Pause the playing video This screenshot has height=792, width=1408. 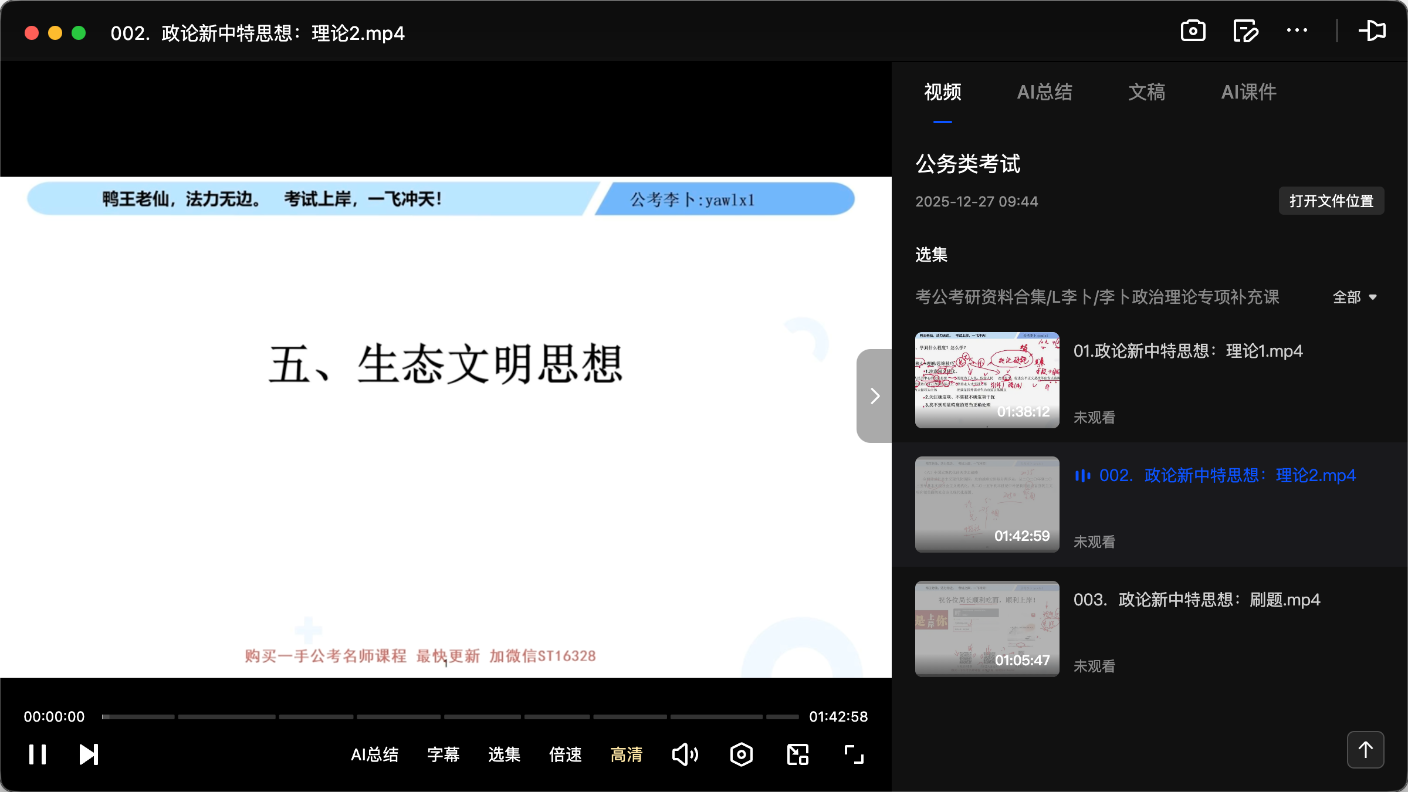[x=37, y=754]
